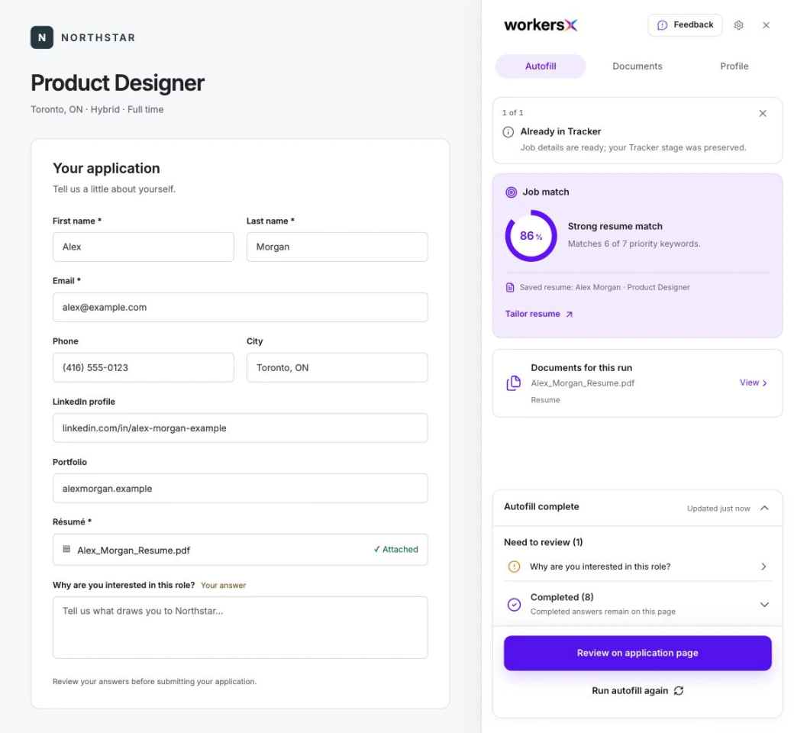This screenshot has height=733, width=794.
Task: Click the Job match target icon
Action: [x=511, y=192]
